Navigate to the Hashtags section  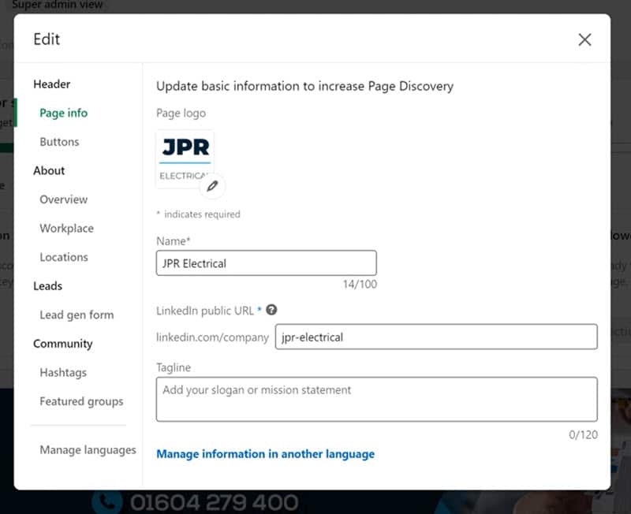point(63,372)
